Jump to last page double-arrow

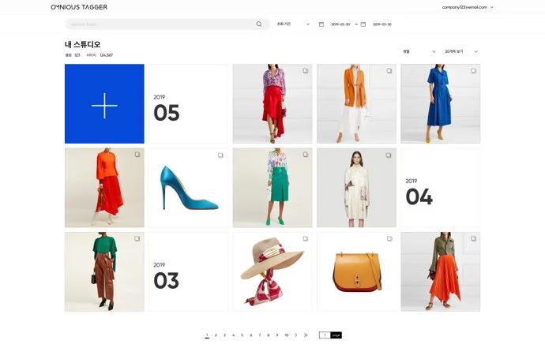click(306, 335)
